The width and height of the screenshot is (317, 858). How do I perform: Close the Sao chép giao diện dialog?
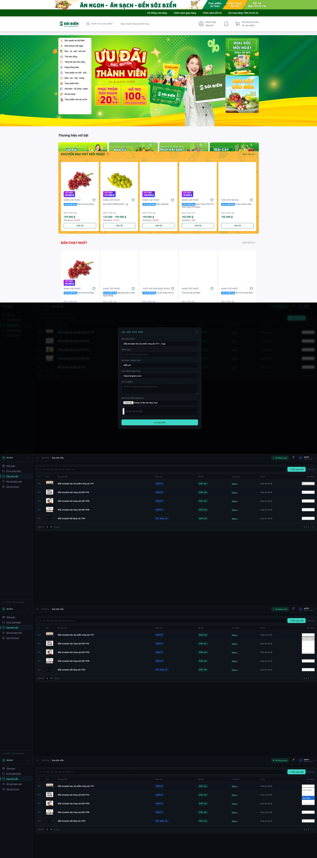(x=197, y=332)
